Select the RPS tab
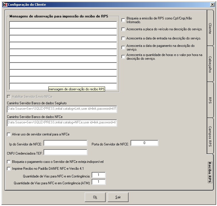The height and width of the screenshot is (206, 217). [210, 100]
